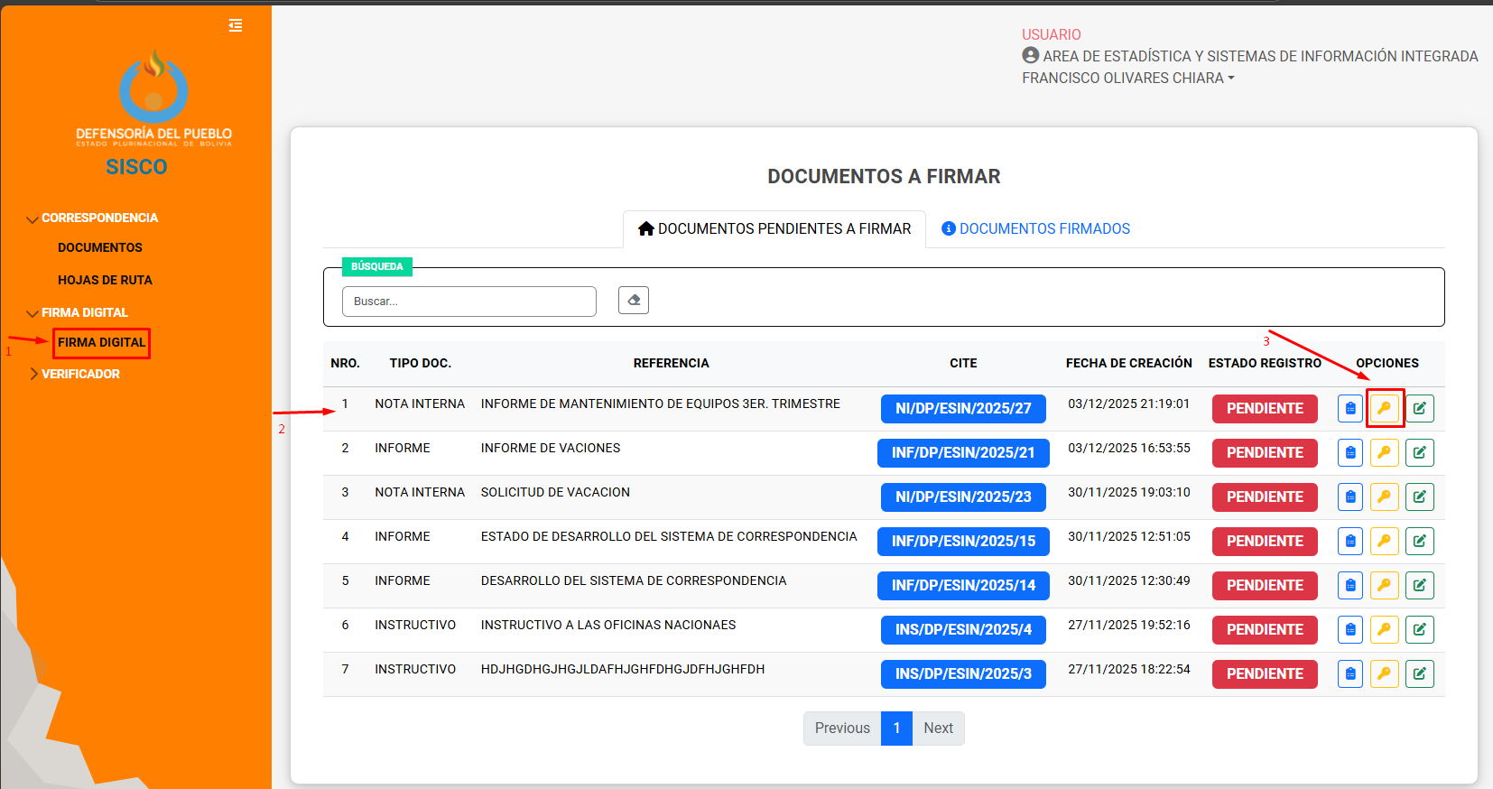Click the yellow key icon in row 4

[x=1384, y=542]
